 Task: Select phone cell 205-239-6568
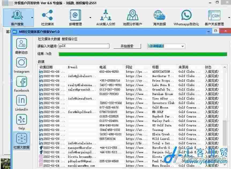pos(109,161)
